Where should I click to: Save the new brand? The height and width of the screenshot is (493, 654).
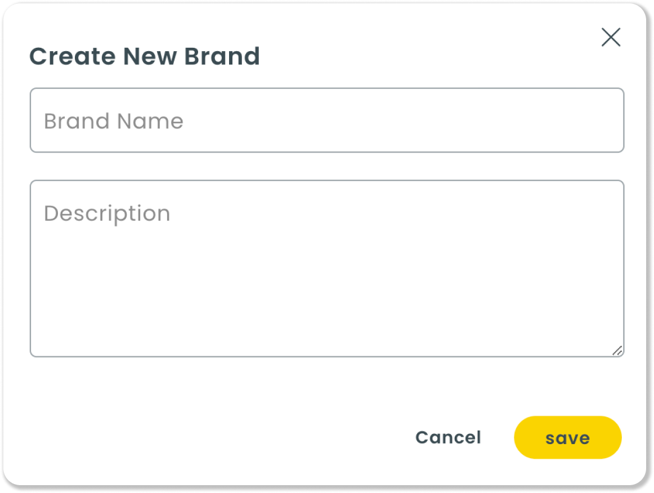click(x=568, y=437)
